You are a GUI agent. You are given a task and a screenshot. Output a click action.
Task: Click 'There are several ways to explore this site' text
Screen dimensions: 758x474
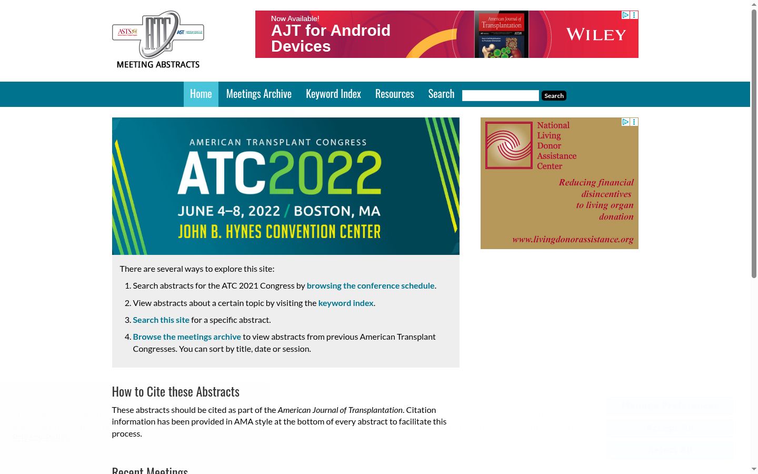click(x=197, y=269)
